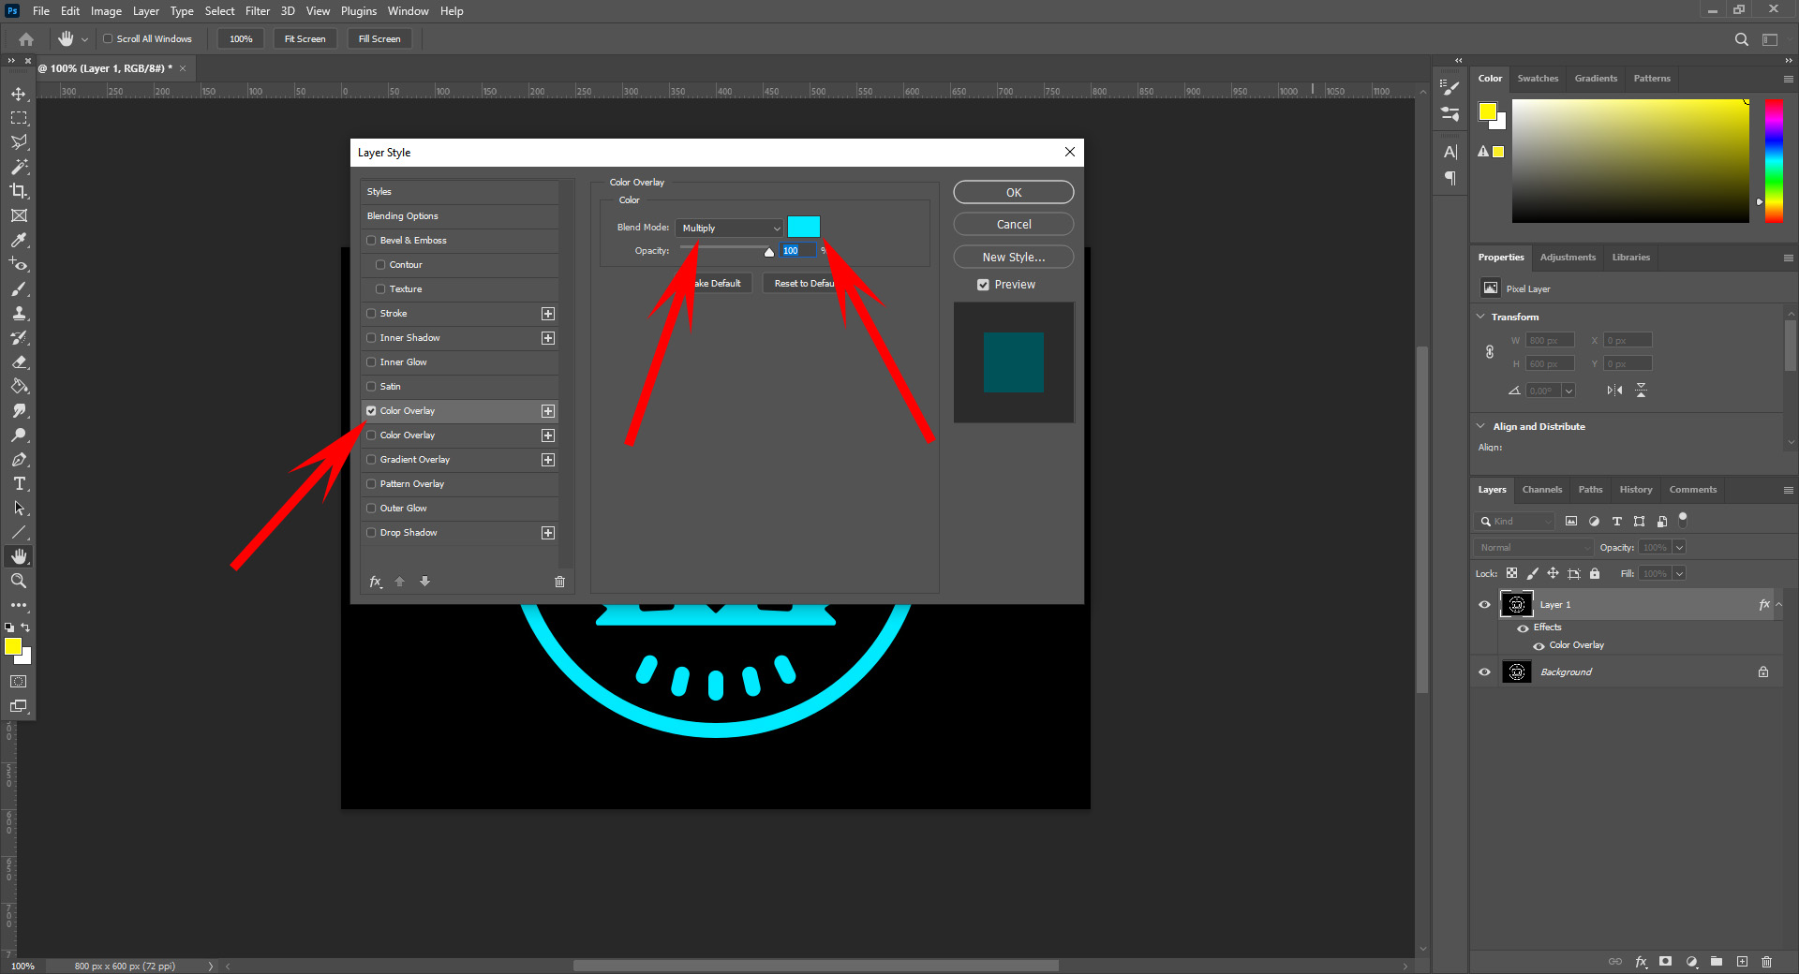
Task: Open fx menu in Layer Style dialog
Action: (x=376, y=582)
